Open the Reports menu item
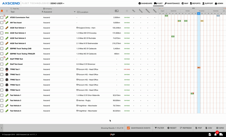This screenshot has width=226, height=137. [x=195, y=3]
